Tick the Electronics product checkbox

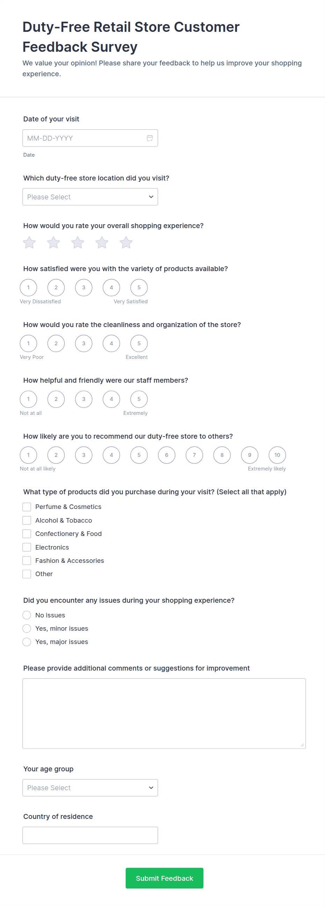click(x=27, y=547)
